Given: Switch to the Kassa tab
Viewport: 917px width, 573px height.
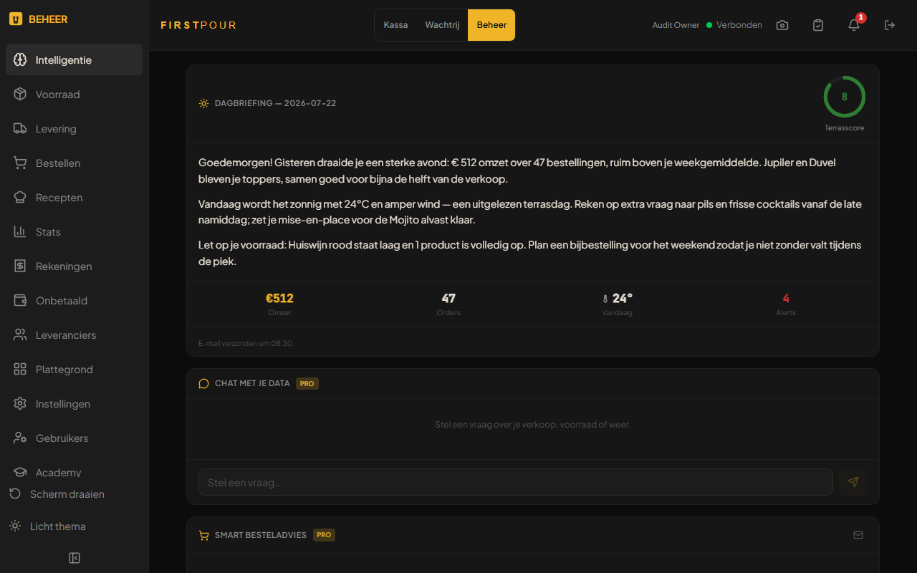Looking at the screenshot, I should point(395,25).
